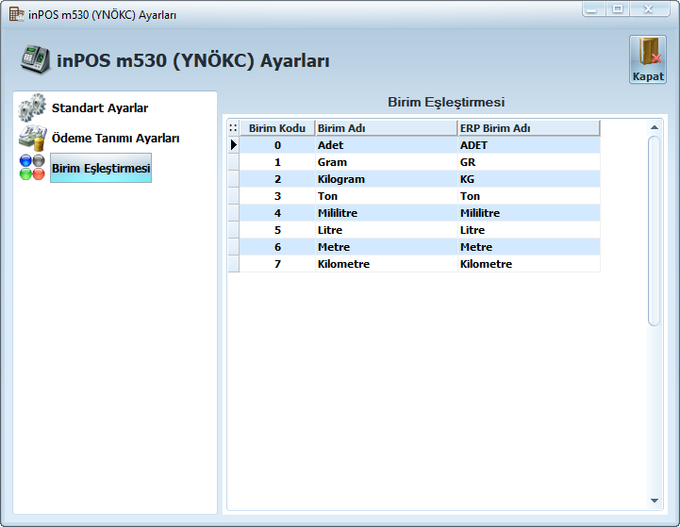Open Standart Ayarlar section
680x527 pixels.
100,107
